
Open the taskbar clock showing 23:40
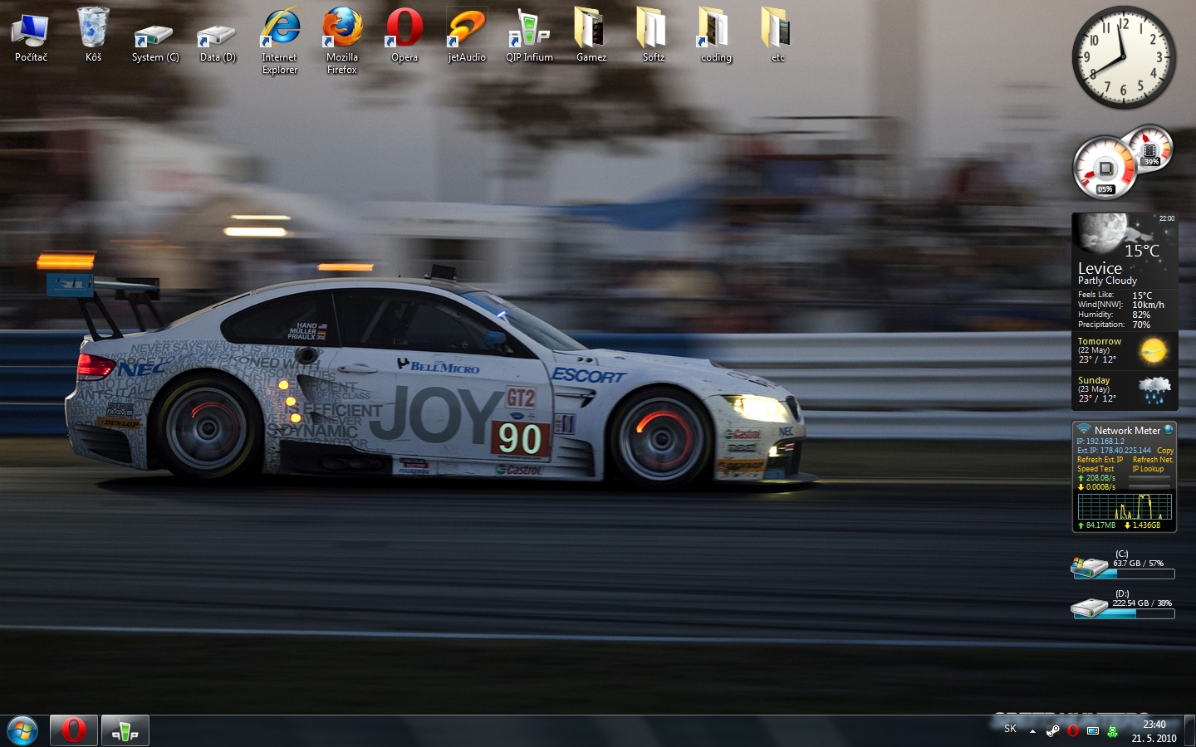click(1154, 731)
